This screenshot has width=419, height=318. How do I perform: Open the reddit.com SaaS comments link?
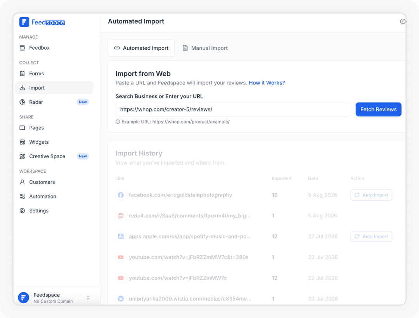coord(190,215)
